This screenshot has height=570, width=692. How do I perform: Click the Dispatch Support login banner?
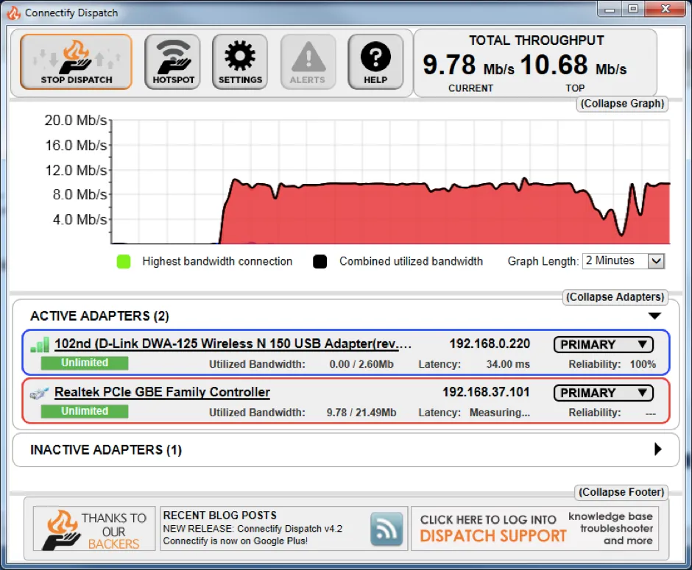(535, 529)
